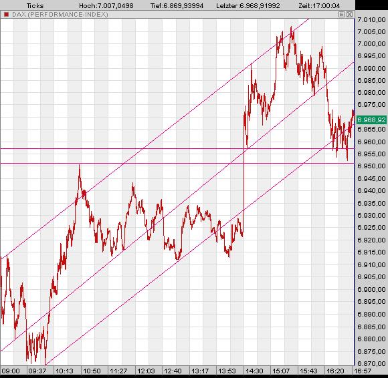Click the 6.950,00 price axis label

coord(371,166)
